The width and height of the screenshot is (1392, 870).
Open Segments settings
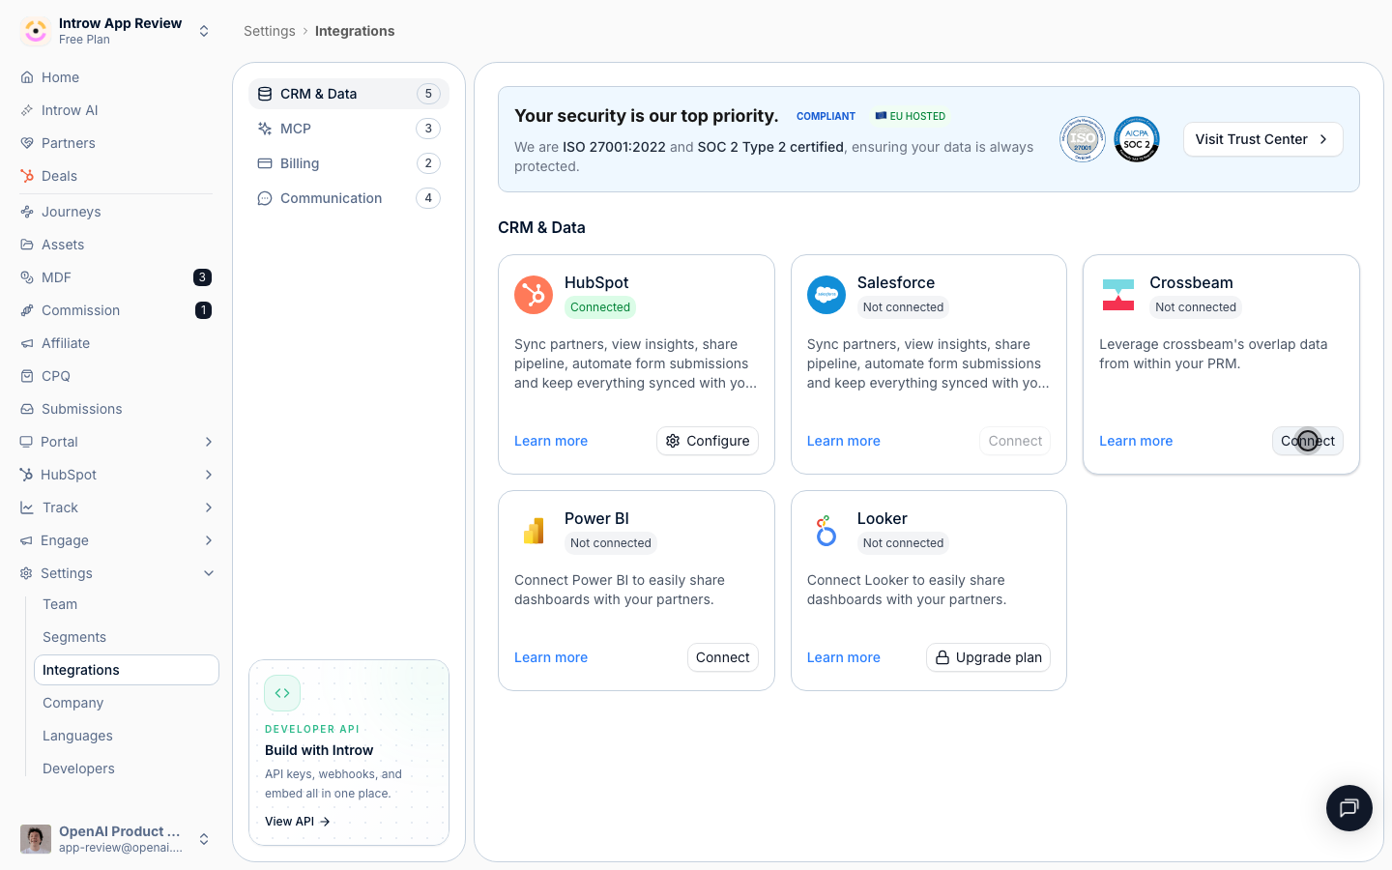pyautogui.click(x=127, y=637)
